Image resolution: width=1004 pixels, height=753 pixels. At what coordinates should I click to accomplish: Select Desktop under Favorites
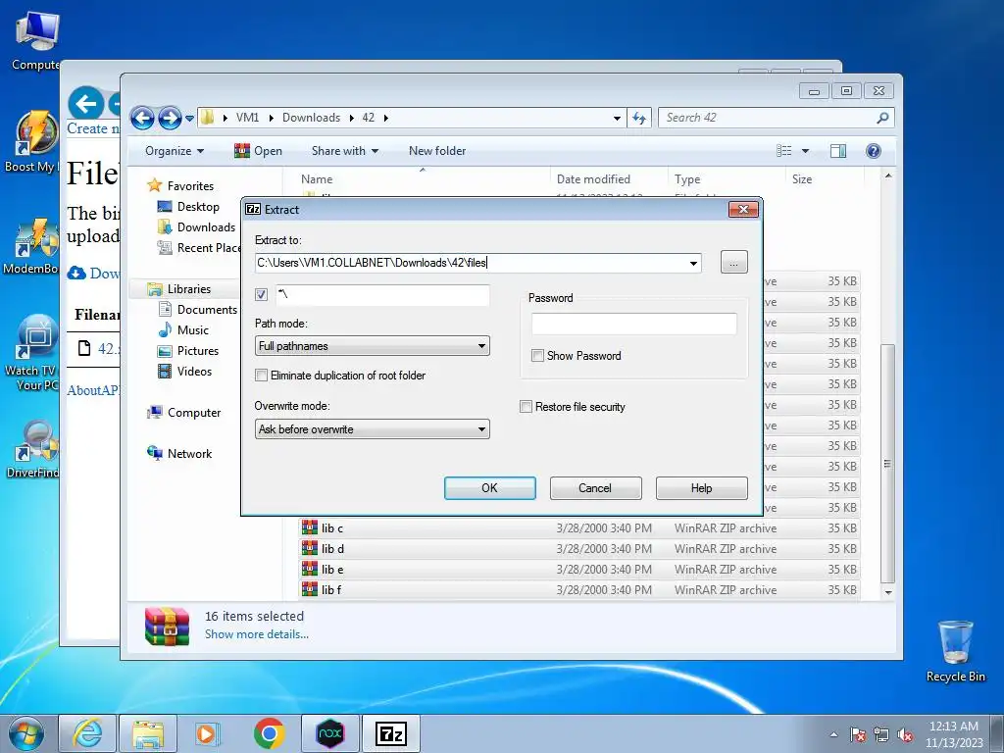click(x=188, y=207)
